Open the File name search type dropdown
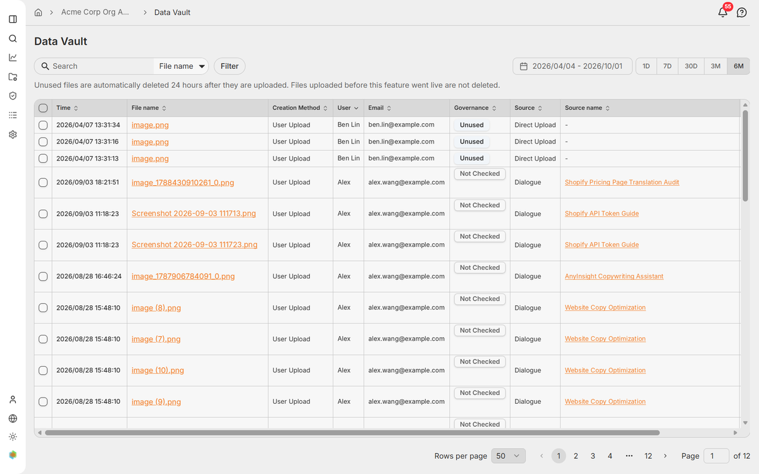 coord(182,66)
